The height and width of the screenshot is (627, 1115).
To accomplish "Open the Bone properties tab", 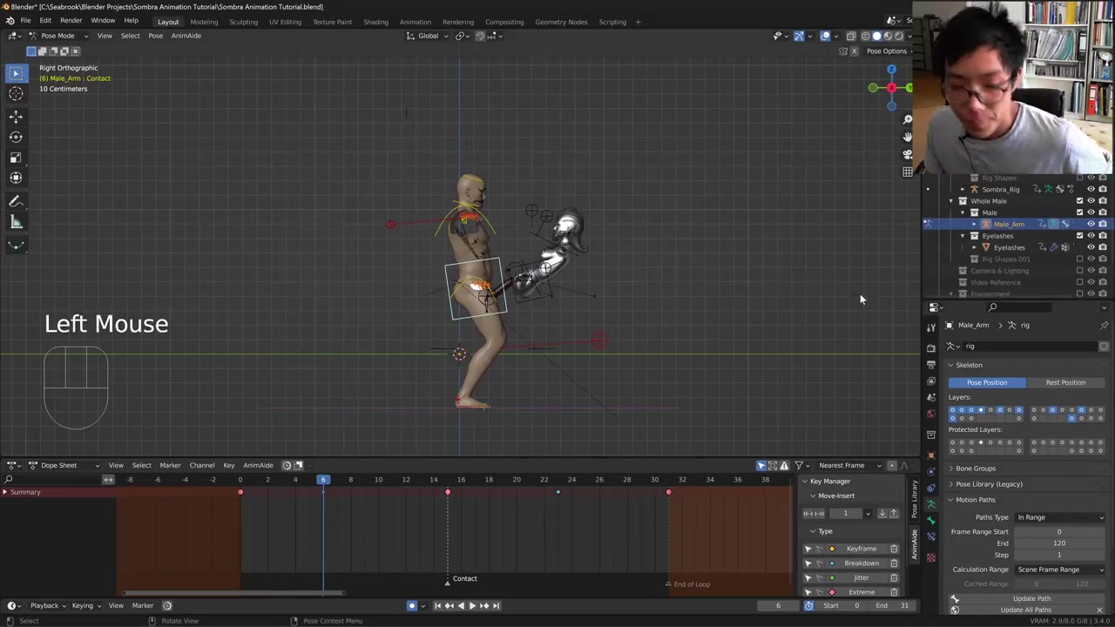I will (931, 520).
